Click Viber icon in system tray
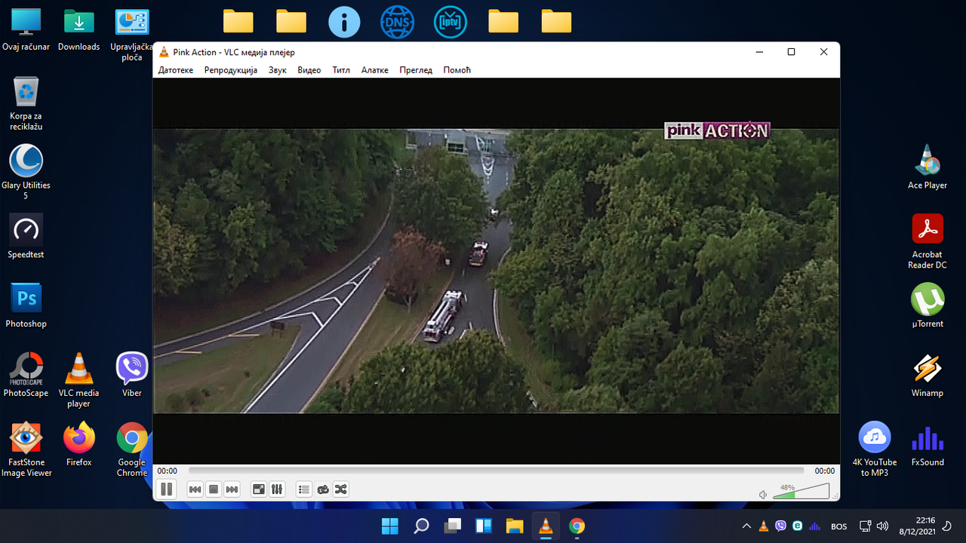Viewport: 966px width, 543px height. pyautogui.click(x=781, y=526)
